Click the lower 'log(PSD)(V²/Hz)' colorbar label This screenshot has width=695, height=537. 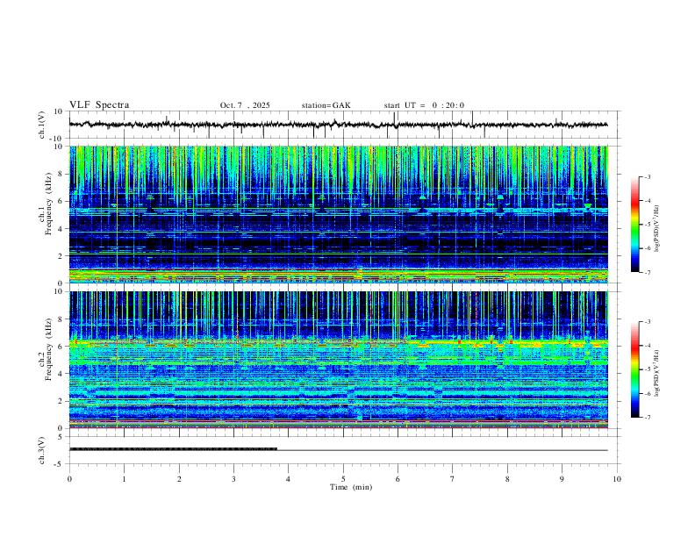[656, 373]
